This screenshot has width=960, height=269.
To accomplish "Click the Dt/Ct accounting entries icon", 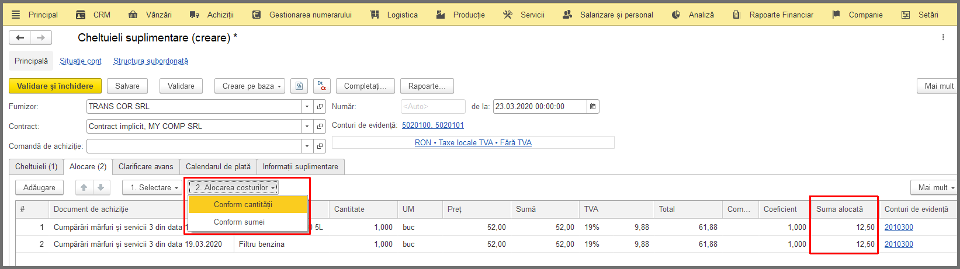I will [322, 86].
